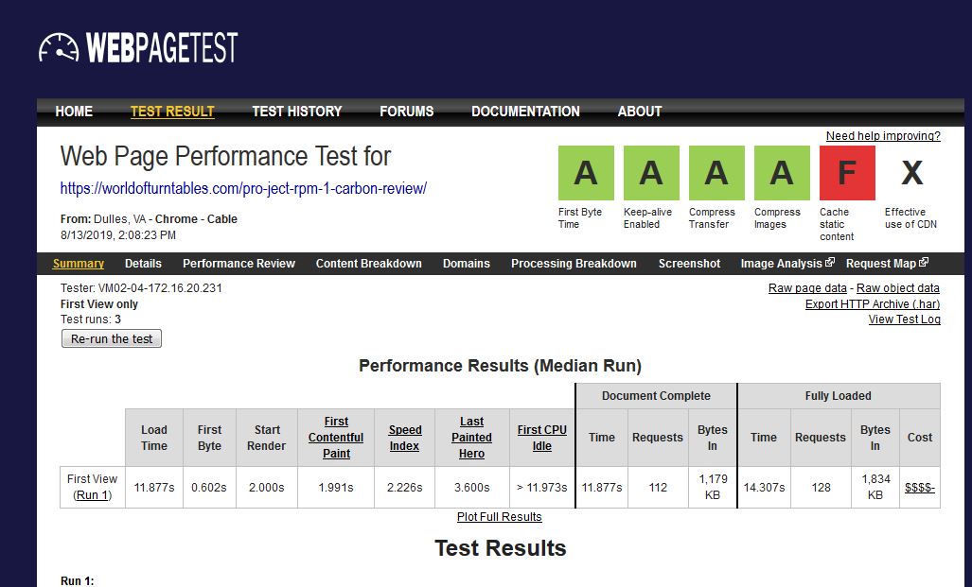Open the Request Map external link
The image size is (972, 587).
point(886,264)
